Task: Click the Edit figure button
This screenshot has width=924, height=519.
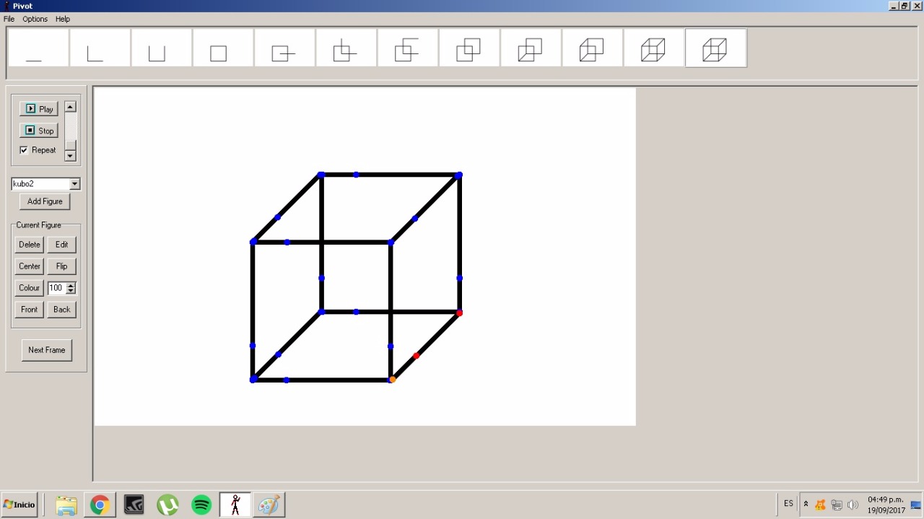Action: (62, 245)
